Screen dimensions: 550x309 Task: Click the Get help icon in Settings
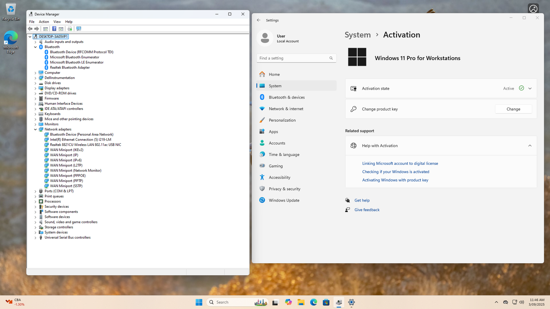point(348,201)
